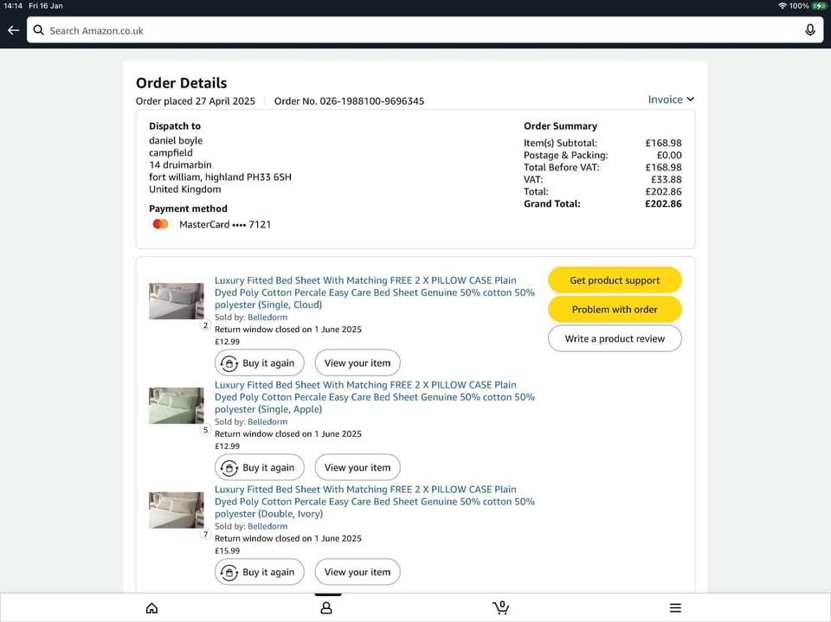Select Write a product review
Viewport: 831px width, 622px height.
pyautogui.click(x=615, y=339)
